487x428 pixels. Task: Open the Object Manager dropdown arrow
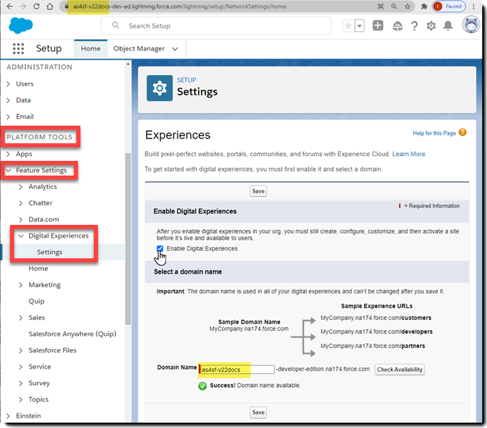click(x=175, y=49)
